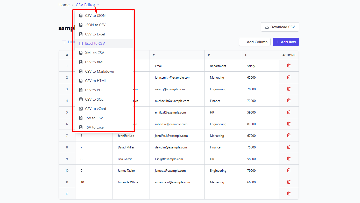This screenshot has width=360, height=203.
Task: Click the CSV to SQL database icon
Action: [x=81, y=99]
